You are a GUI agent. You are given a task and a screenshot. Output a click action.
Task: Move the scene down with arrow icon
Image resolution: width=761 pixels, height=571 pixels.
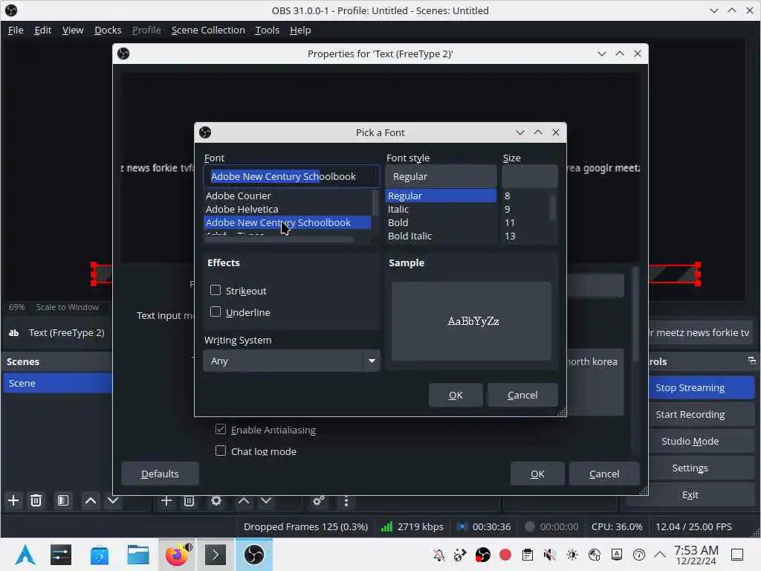(113, 500)
